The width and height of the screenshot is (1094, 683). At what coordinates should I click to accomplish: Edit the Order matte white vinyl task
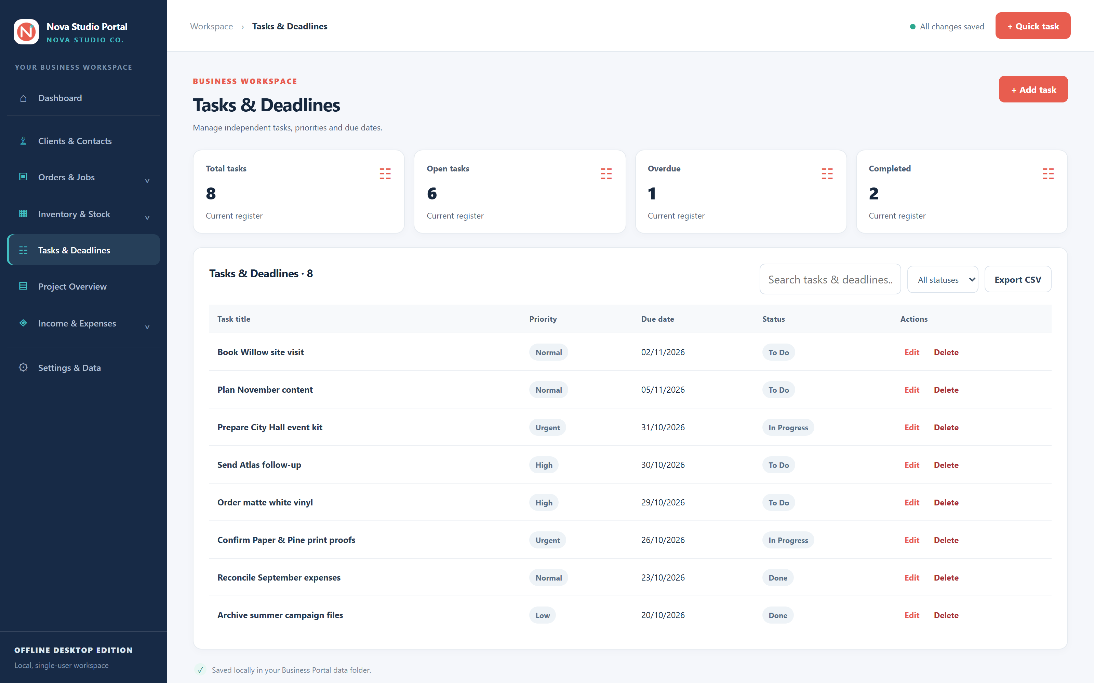tap(912, 502)
